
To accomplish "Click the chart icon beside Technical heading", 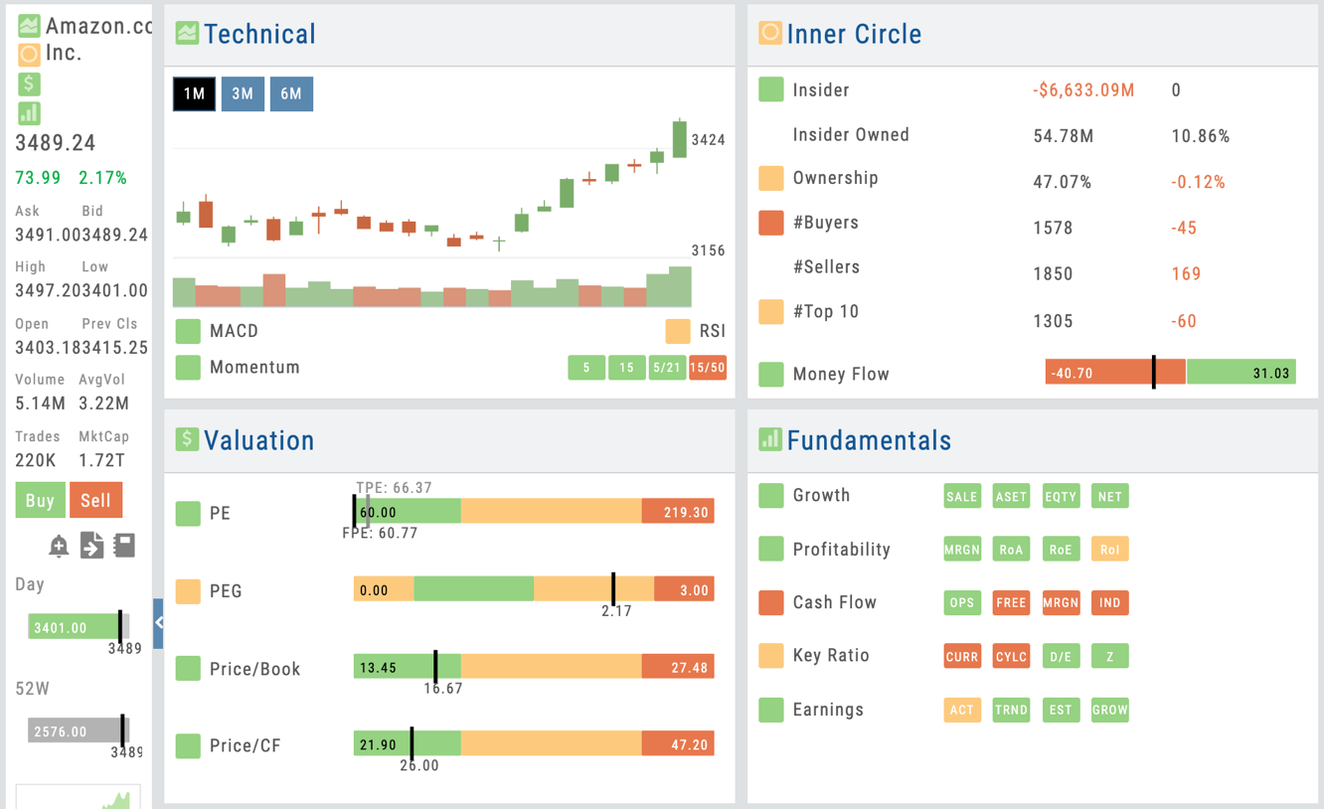I will (x=187, y=33).
